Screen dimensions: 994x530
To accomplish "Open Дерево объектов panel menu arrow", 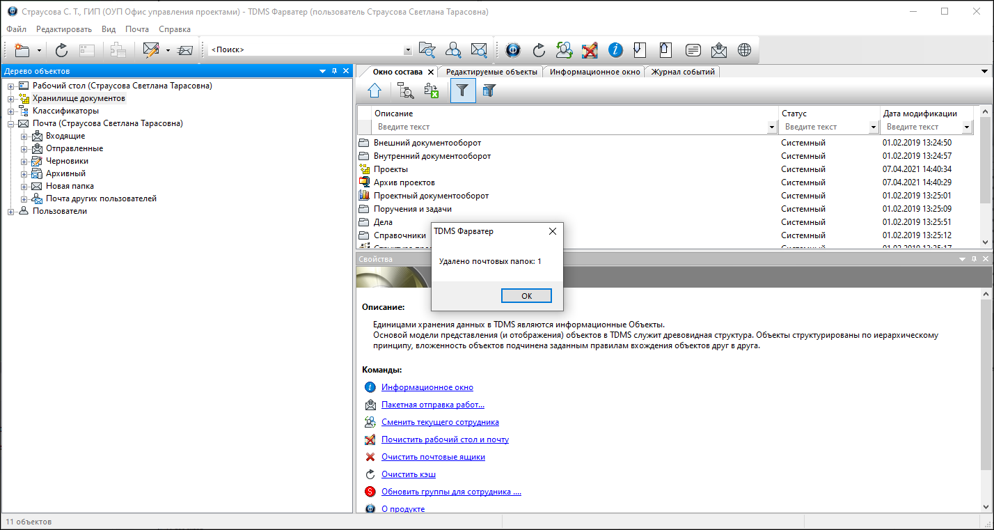I will click(322, 71).
